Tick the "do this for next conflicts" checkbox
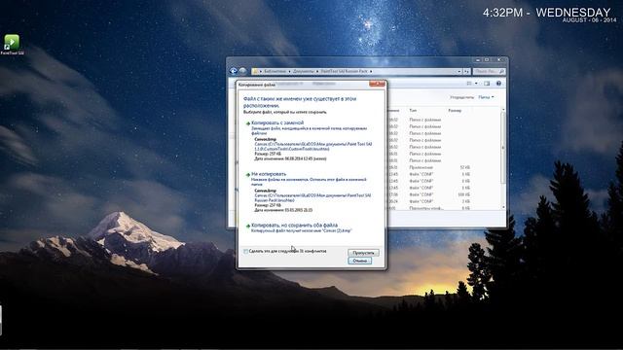The height and width of the screenshot is (350, 623). click(x=245, y=251)
